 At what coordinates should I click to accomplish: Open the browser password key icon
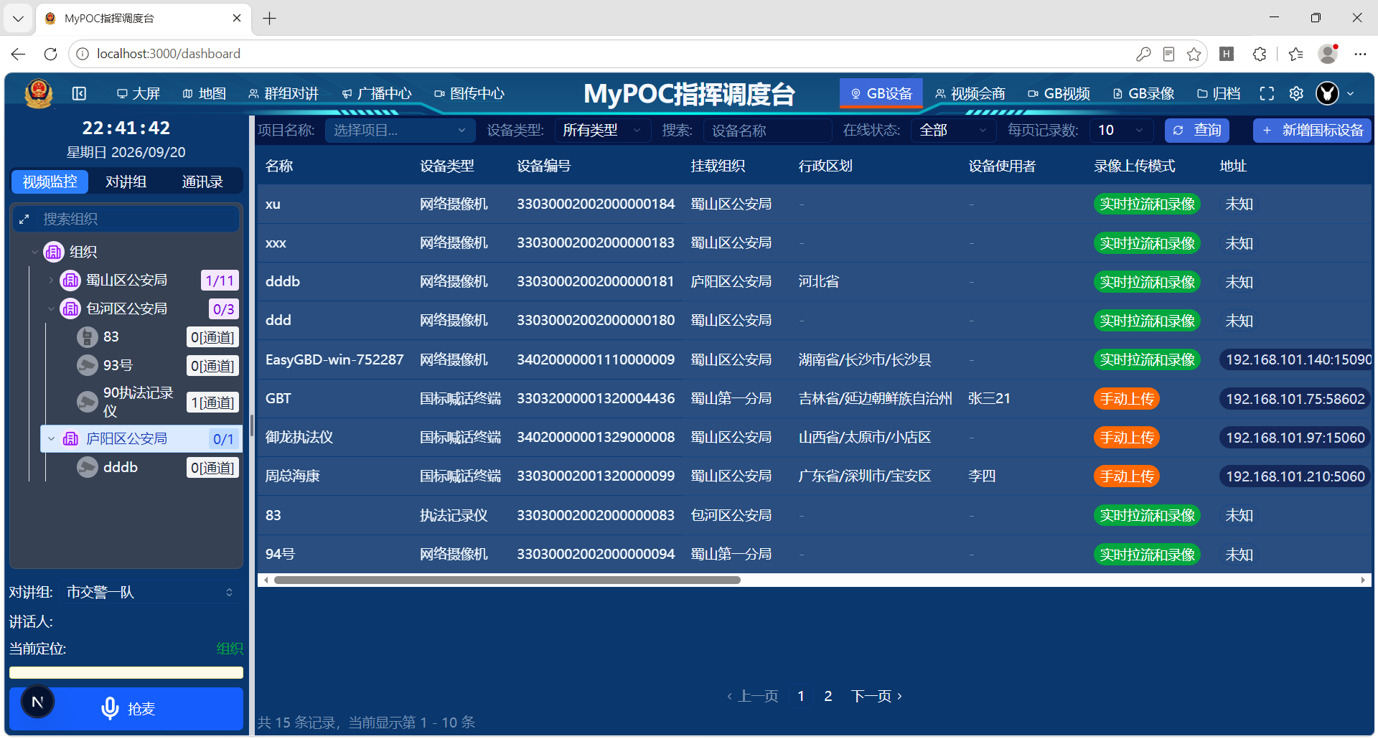pyautogui.click(x=1143, y=54)
